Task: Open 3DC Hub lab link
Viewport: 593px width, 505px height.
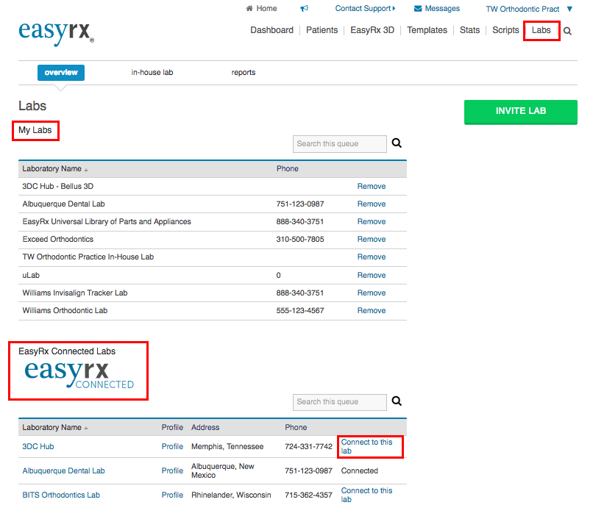Action: point(38,446)
